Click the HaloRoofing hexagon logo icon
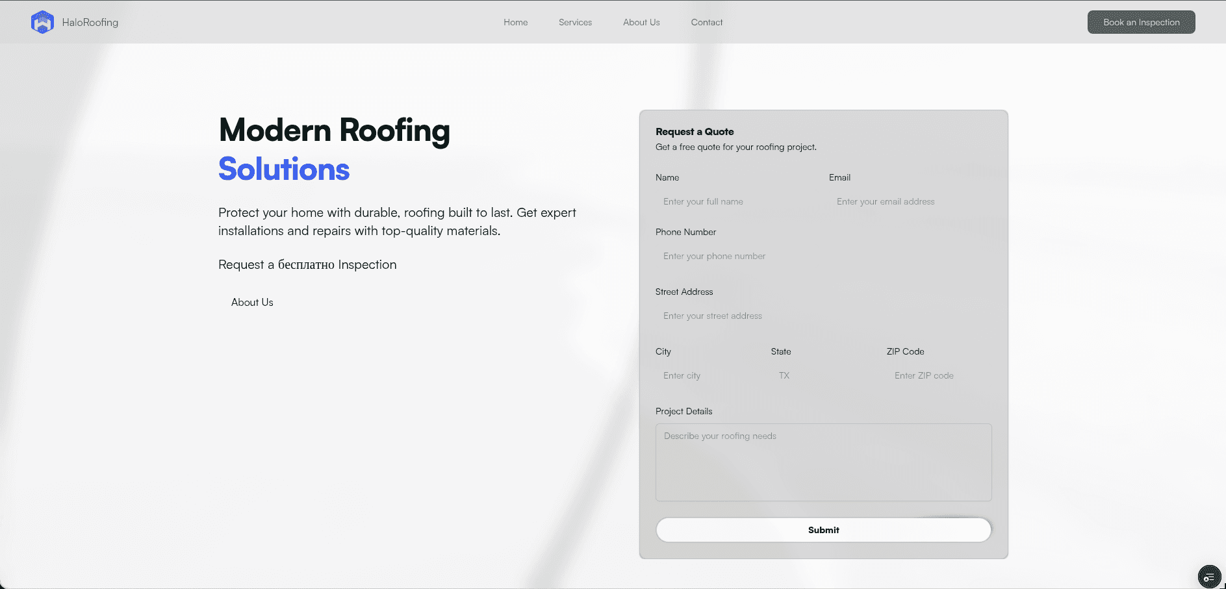 tap(42, 21)
